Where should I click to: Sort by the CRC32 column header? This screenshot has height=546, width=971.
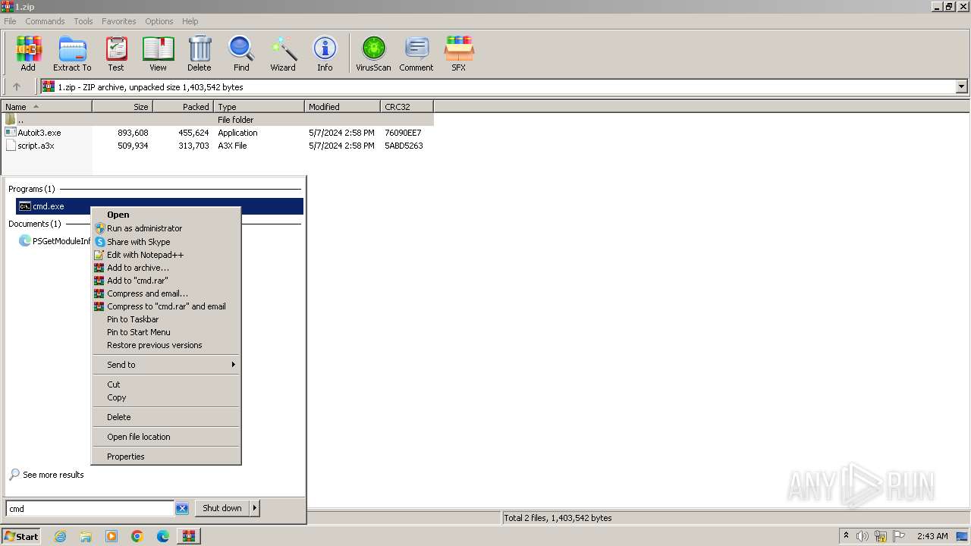coord(407,107)
